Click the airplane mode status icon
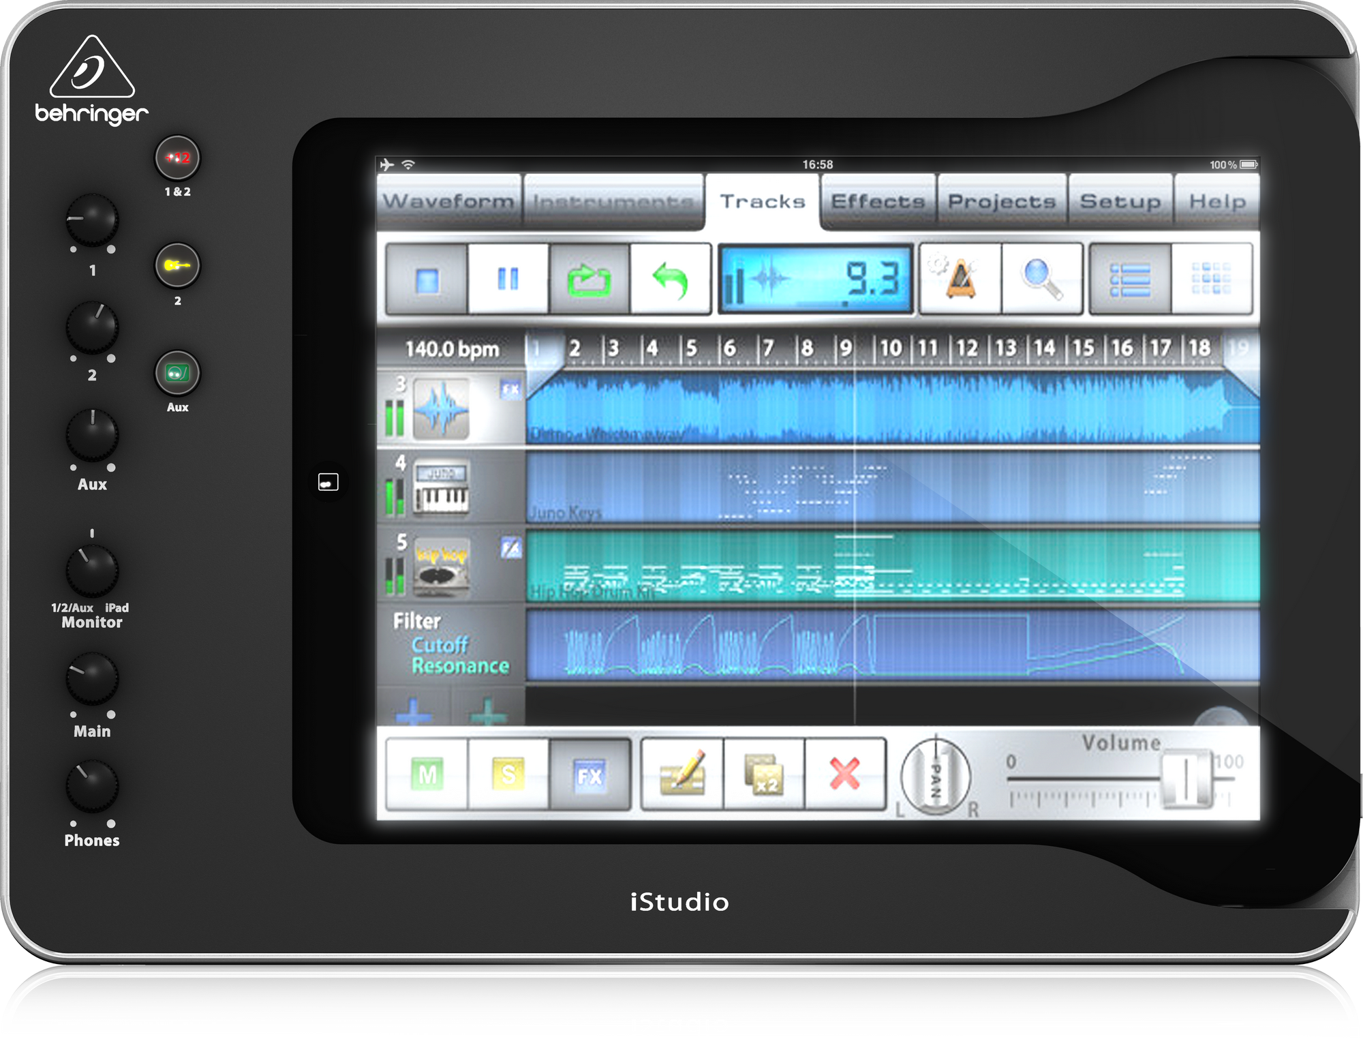Viewport: 1363px width, 1039px height. click(387, 164)
